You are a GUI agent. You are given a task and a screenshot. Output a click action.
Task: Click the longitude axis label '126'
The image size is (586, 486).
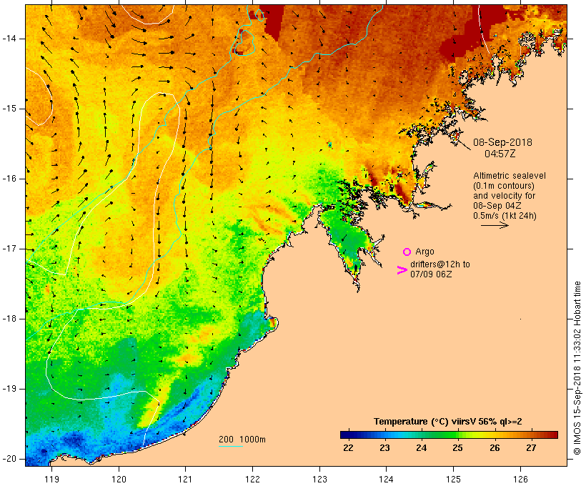[x=520, y=479]
